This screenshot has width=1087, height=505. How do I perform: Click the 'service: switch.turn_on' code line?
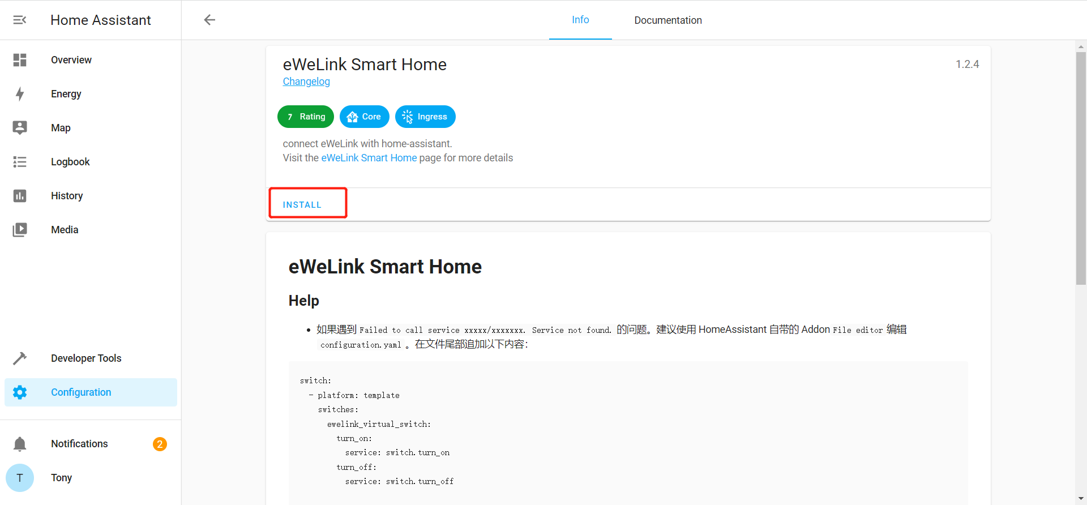tap(397, 452)
